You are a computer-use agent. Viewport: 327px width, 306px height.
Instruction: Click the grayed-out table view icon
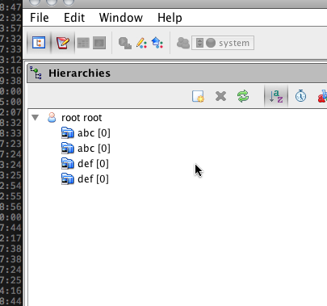(x=83, y=43)
